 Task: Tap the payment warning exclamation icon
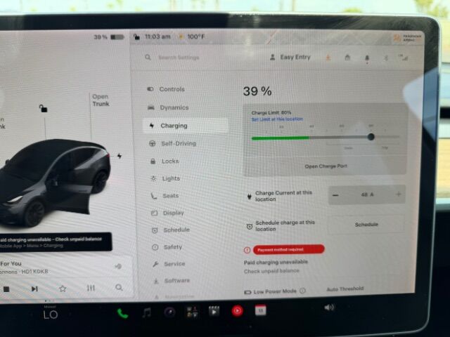tap(247, 250)
